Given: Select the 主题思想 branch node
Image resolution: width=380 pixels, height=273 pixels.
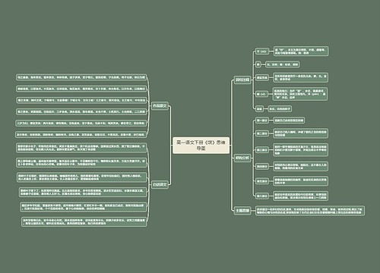Looking at the screenshot, I should pyautogui.click(x=242, y=210).
